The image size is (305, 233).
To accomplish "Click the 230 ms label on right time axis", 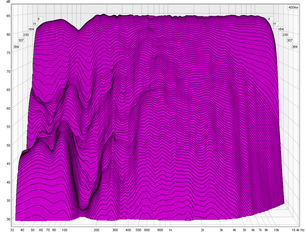I will (x=285, y=35).
